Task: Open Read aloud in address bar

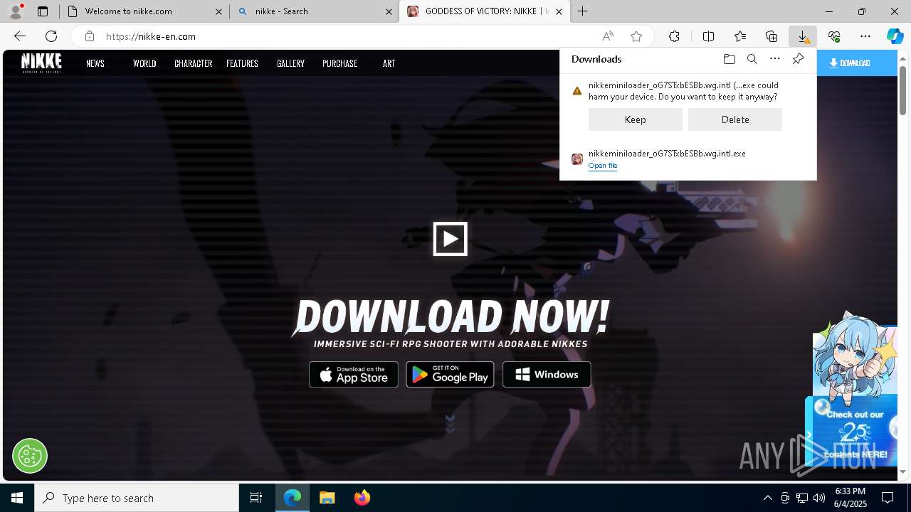Action: click(608, 36)
